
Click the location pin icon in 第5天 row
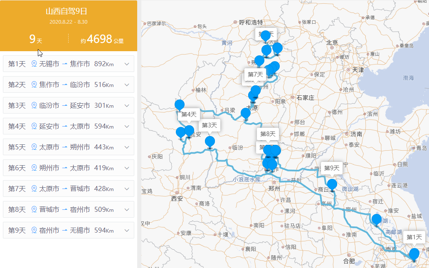pos(35,147)
